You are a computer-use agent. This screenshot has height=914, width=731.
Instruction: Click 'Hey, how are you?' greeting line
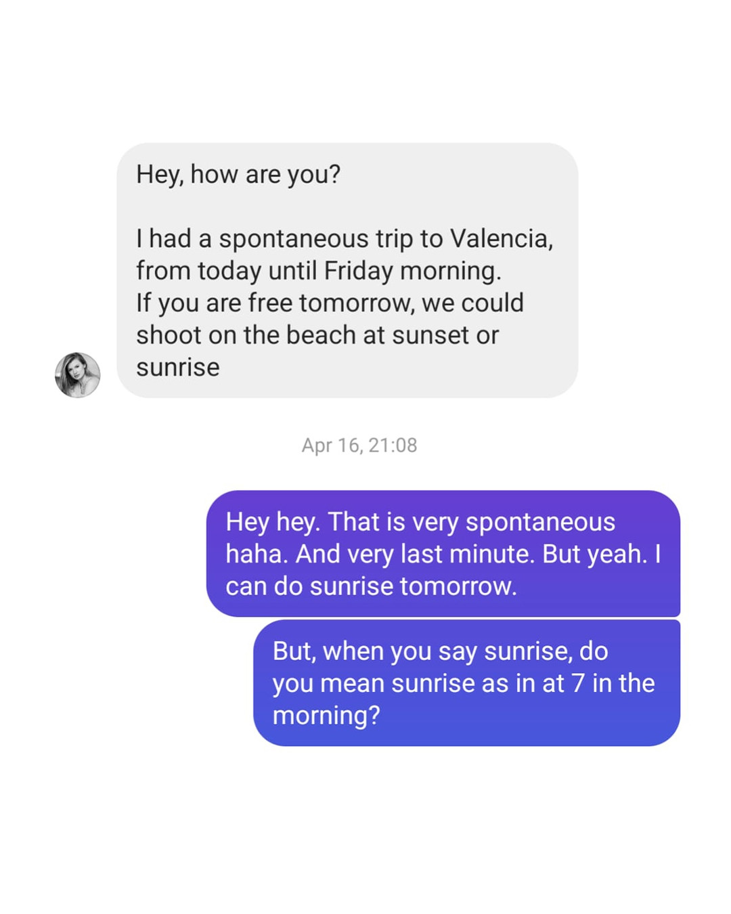[x=238, y=175]
